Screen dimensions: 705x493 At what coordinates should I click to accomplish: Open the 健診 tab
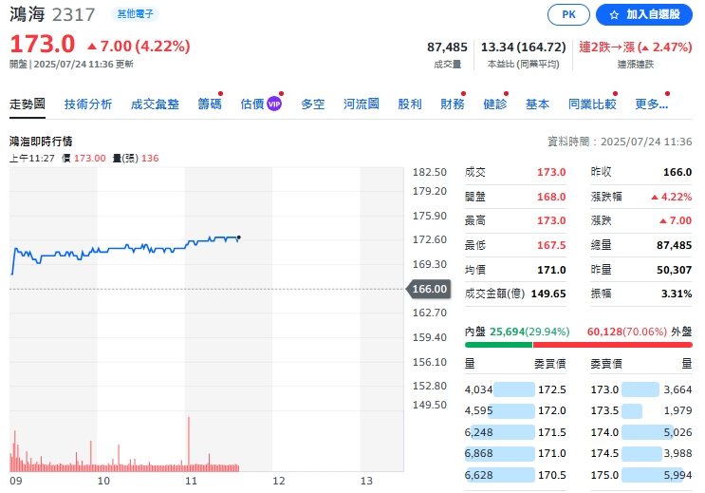pos(495,104)
